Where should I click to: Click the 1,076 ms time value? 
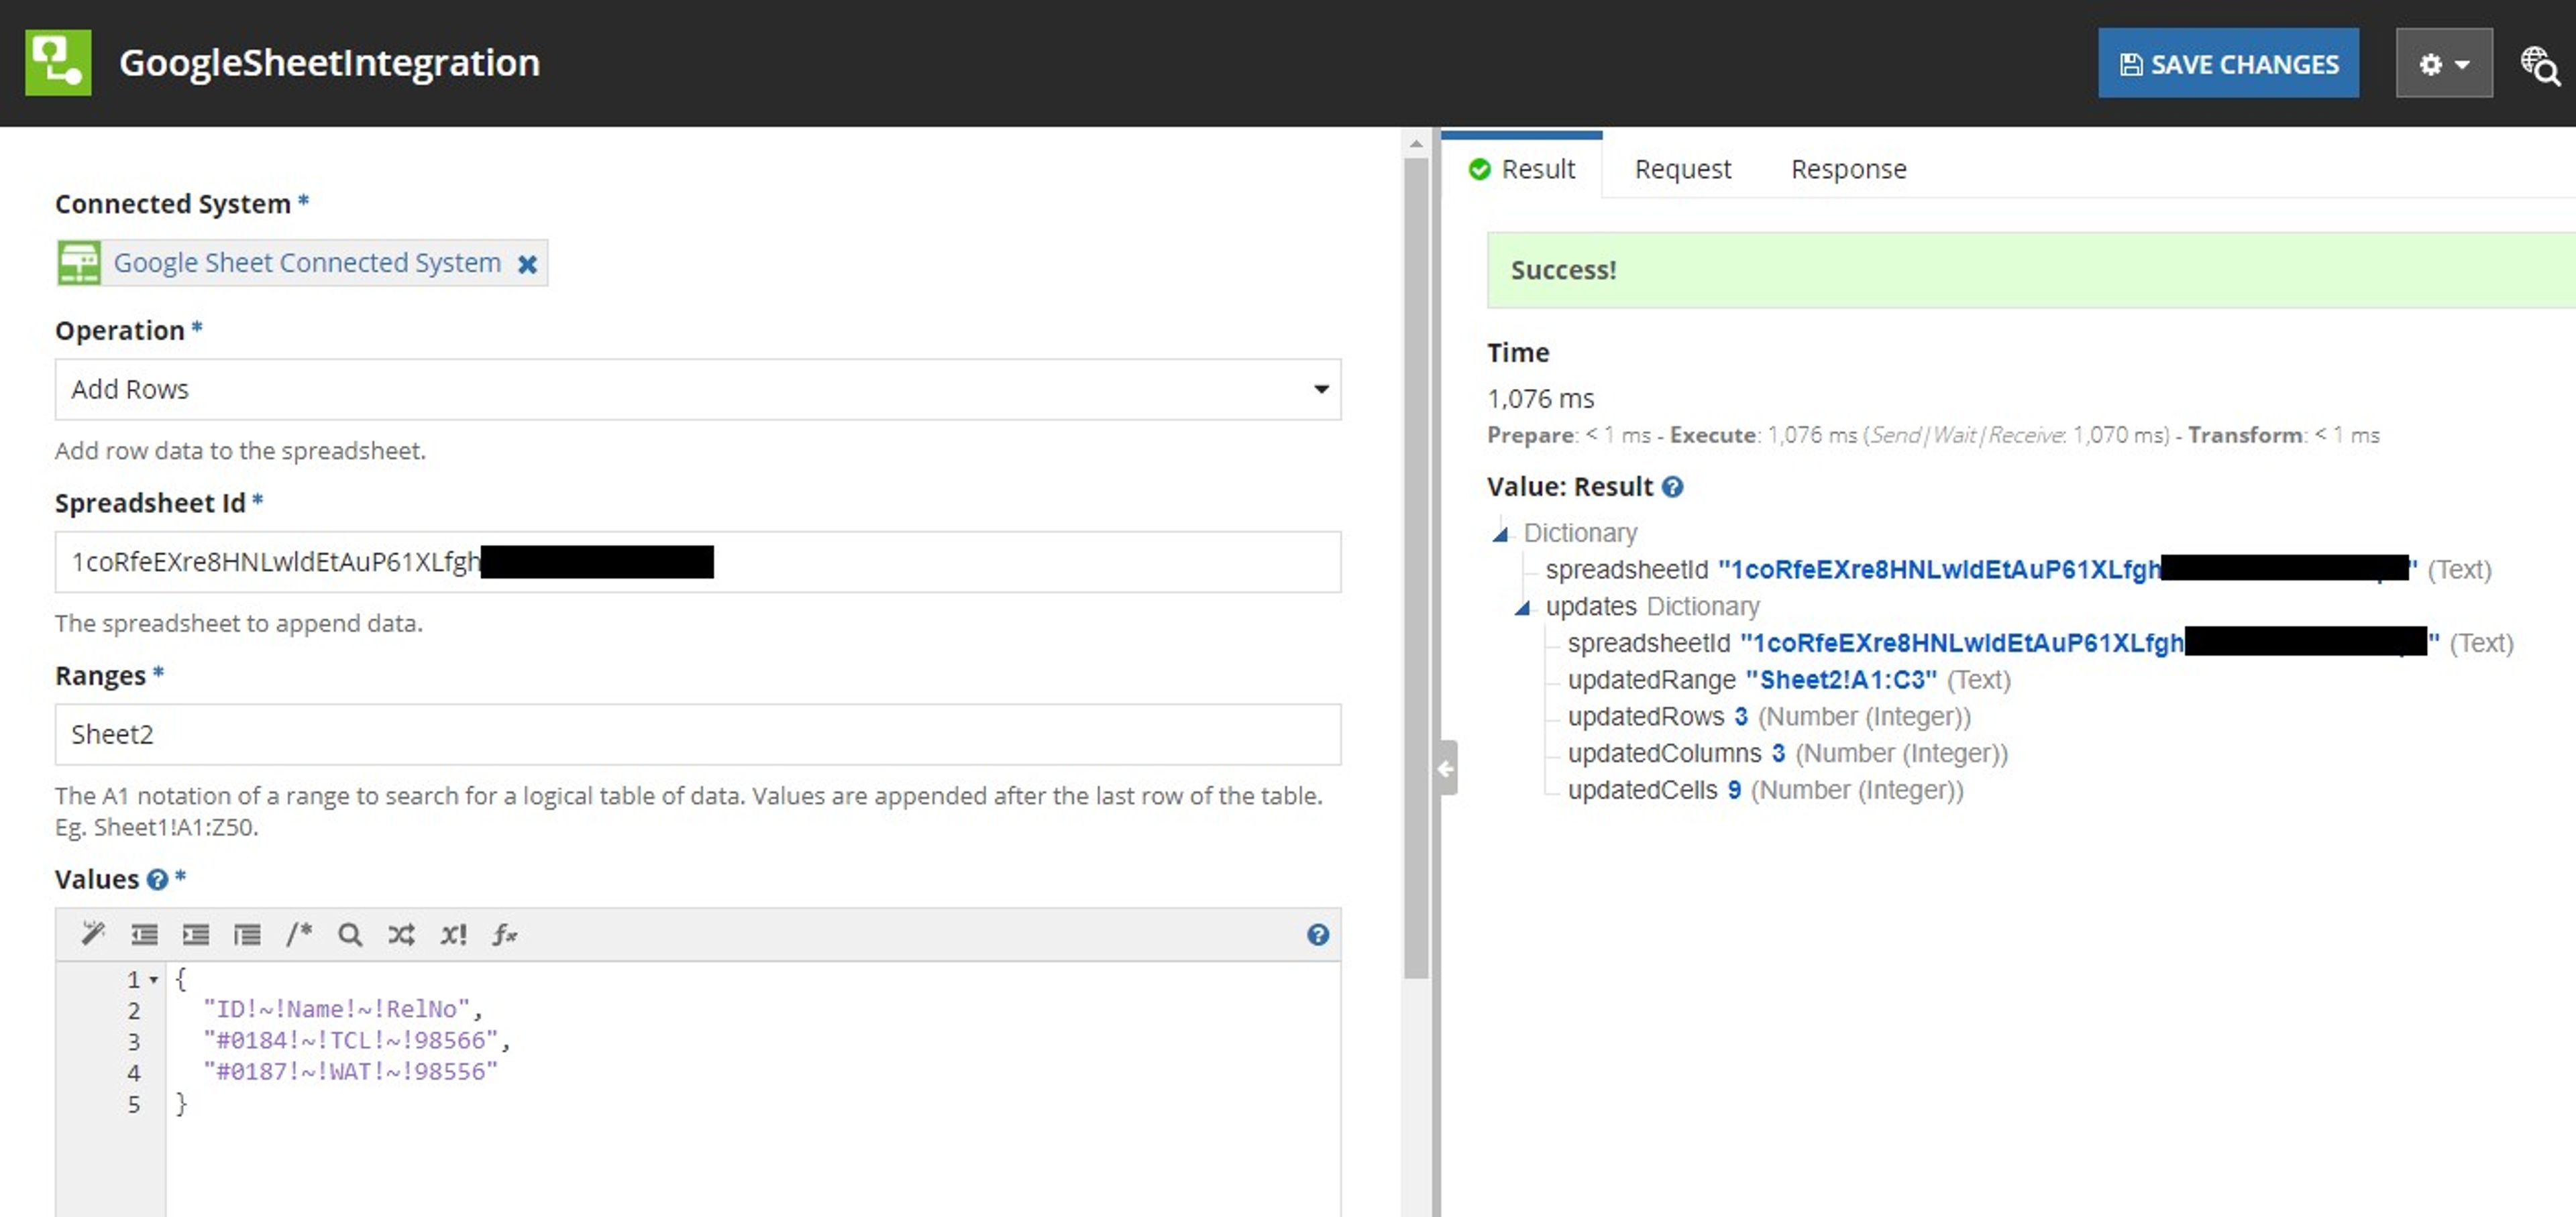1540,399
